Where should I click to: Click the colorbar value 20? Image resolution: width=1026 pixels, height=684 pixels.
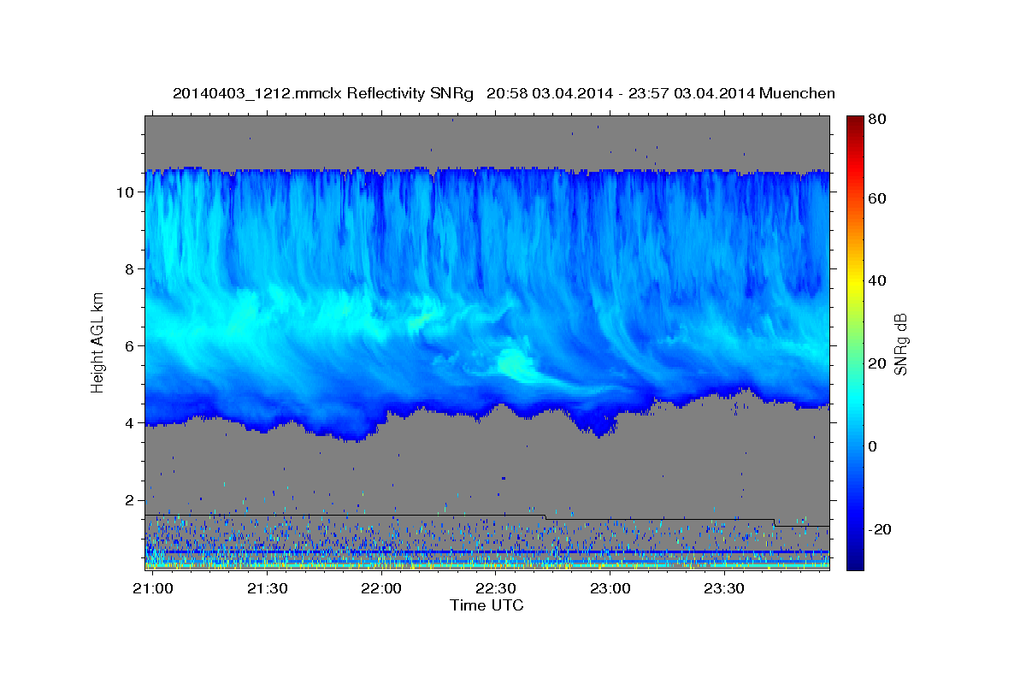pyautogui.click(x=876, y=363)
